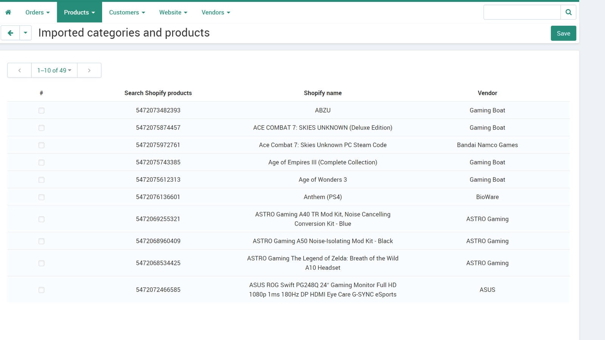Focus the top search input field
Viewport: 605px width, 340px height.
(522, 12)
